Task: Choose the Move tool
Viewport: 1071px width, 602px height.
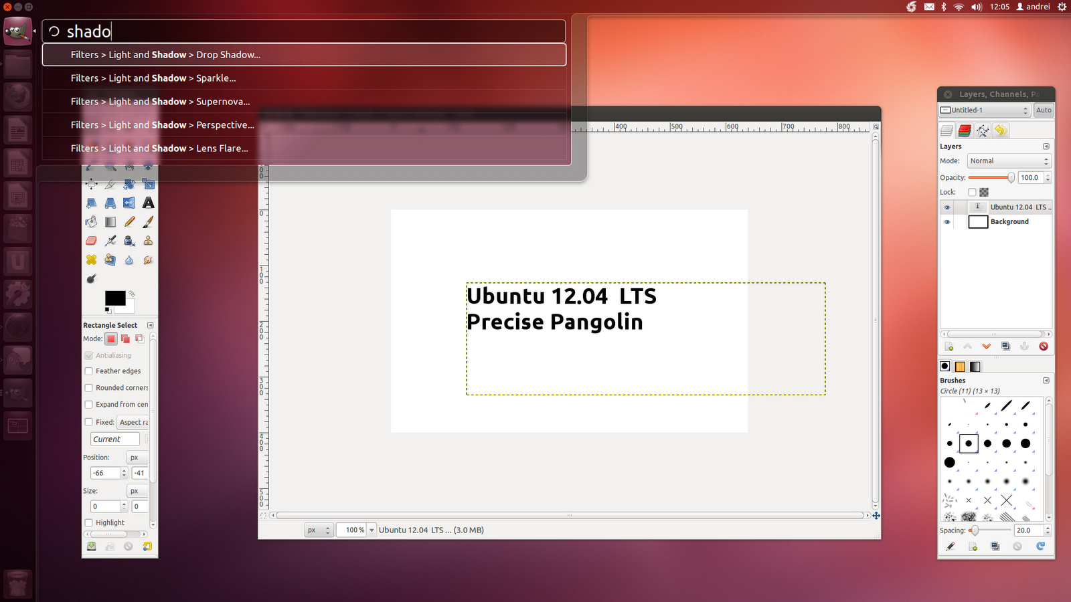Action: [92, 184]
